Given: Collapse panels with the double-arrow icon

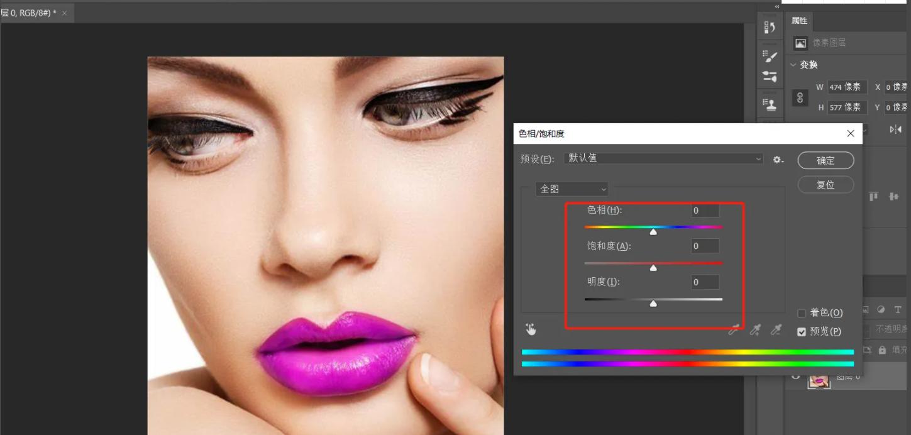Looking at the screenshot, I should (x=777, y=6).
